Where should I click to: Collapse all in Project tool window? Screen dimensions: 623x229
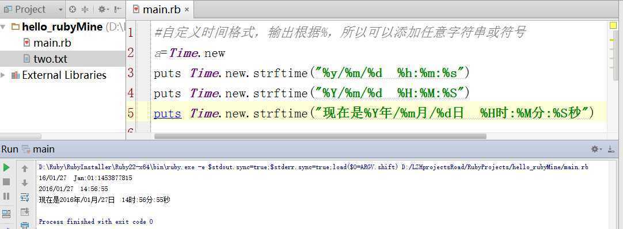click(85, 10)
